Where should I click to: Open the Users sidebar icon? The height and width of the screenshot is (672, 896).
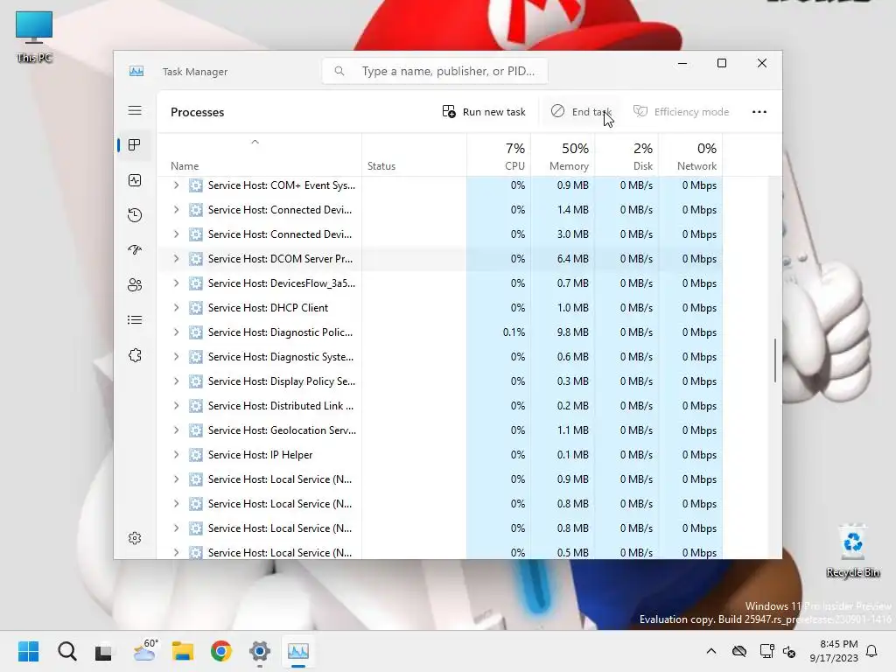[135, 284]
